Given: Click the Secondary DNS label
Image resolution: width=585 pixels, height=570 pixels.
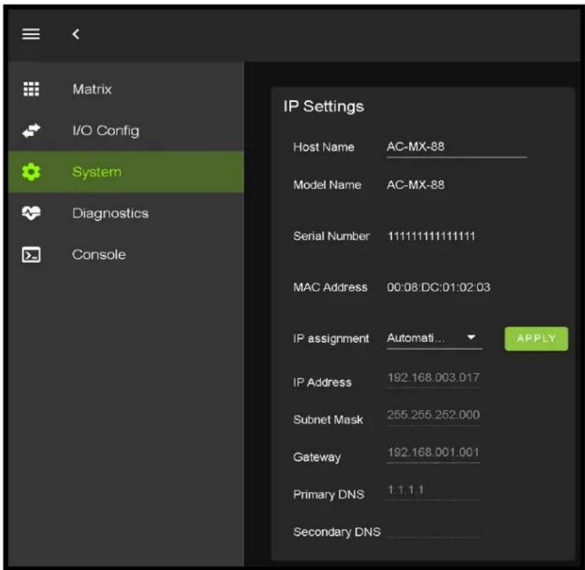Looking at the screenshot, I should coord(337,532).
